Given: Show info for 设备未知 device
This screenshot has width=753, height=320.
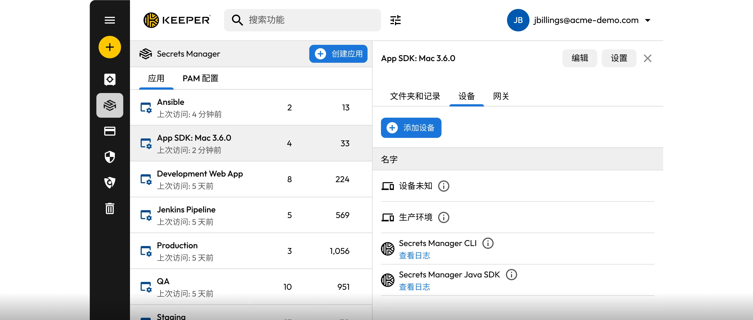Looking at the screenshot, I should pos(443,186).
